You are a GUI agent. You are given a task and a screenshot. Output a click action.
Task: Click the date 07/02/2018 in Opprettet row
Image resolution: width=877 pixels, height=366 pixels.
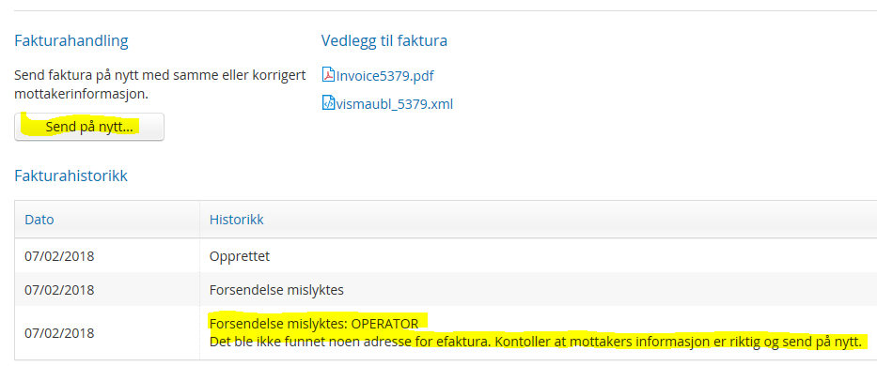[x=59, y=256]
